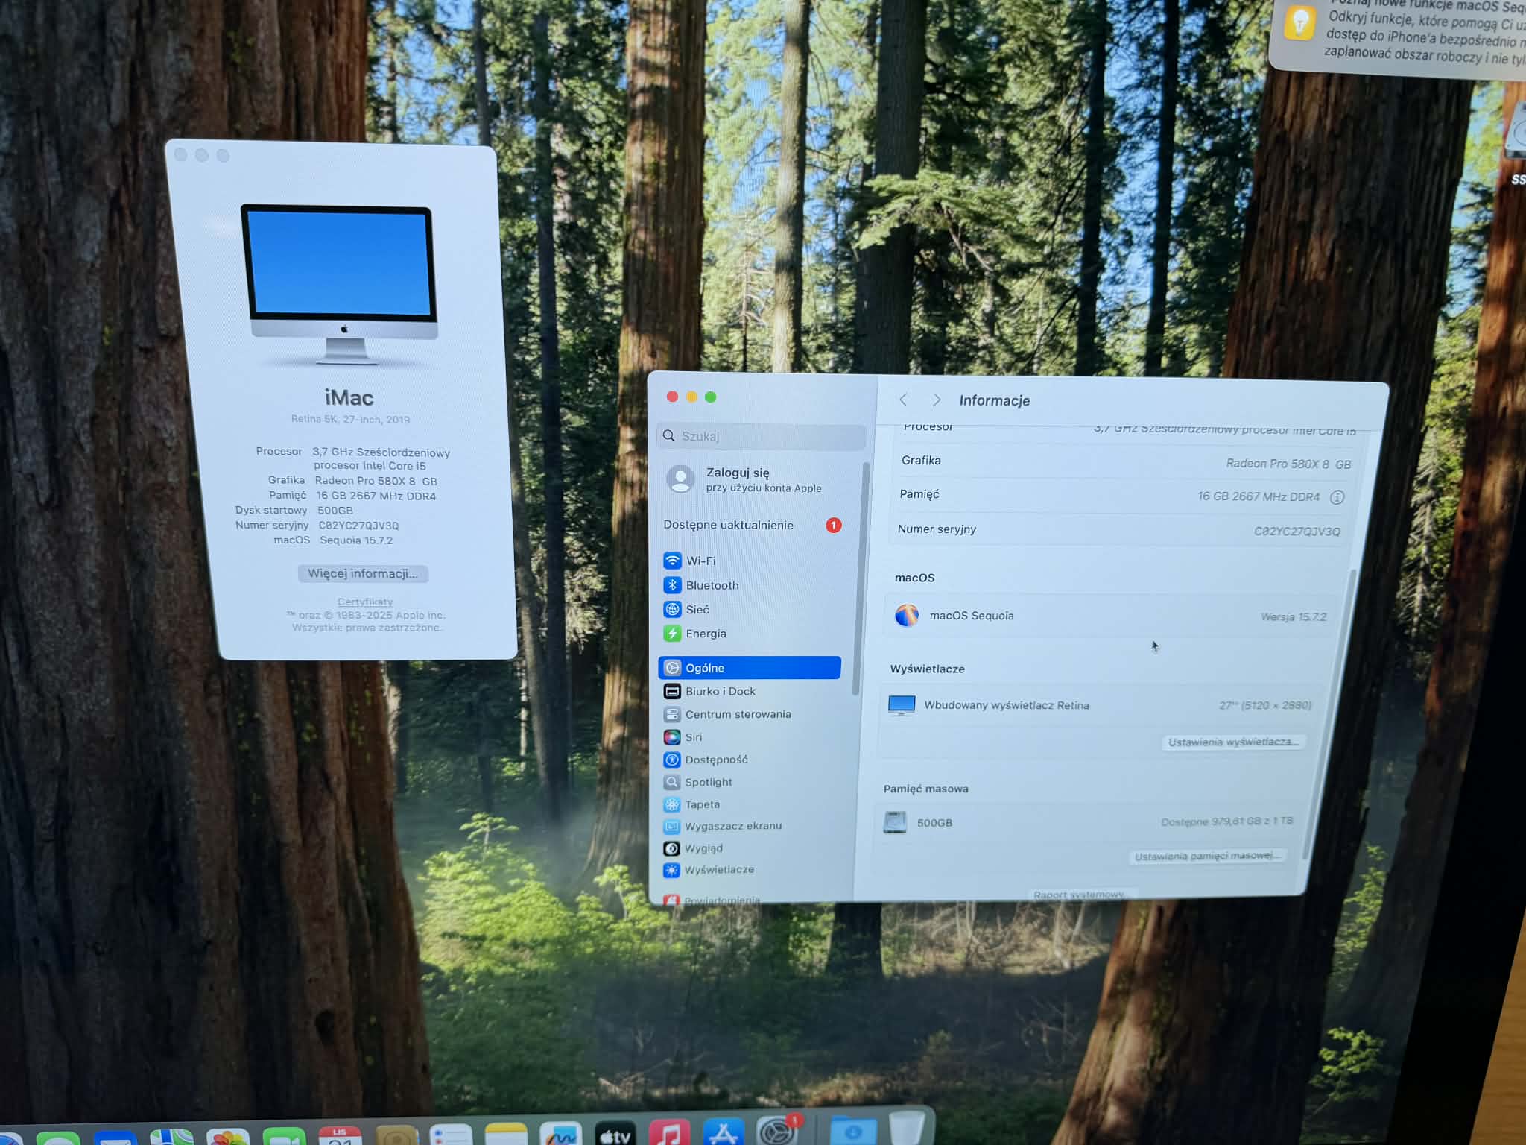The image size is (1526, 1145).
Task: Open the Energia settings pane
Action: pos(704,634)
